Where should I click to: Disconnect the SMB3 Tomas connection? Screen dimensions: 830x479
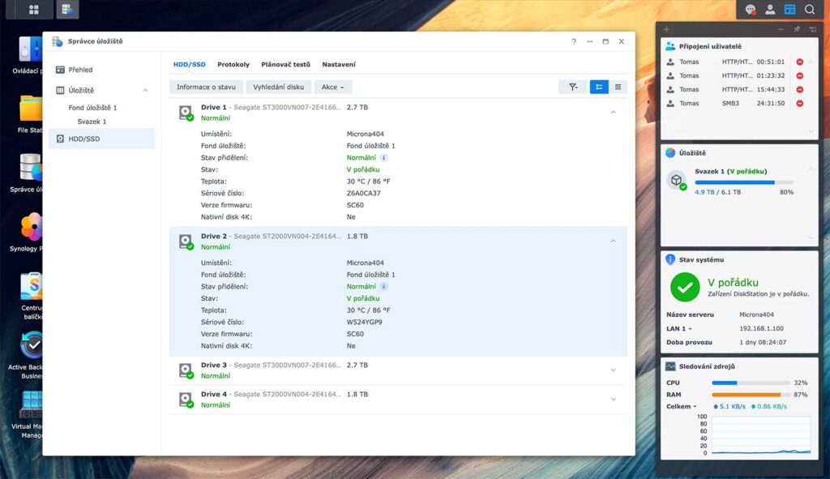tap(800, 103)
